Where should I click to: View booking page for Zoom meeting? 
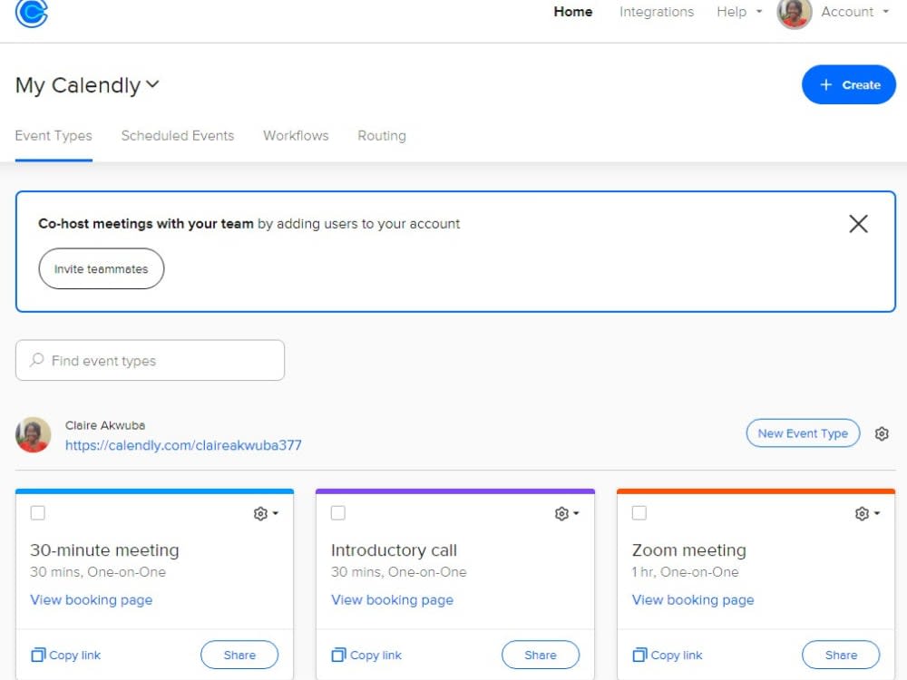[x=693, y=599]
